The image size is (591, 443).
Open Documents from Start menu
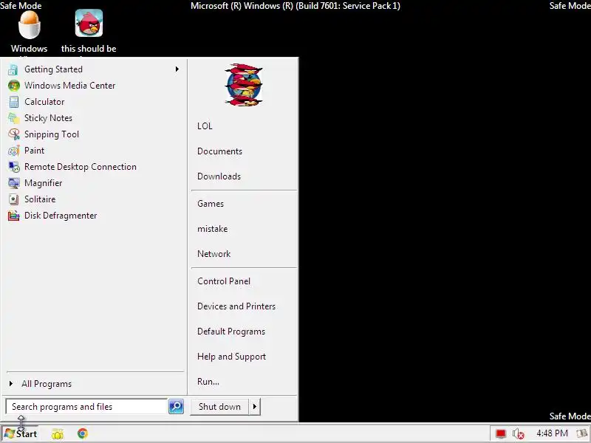(219, 151)
